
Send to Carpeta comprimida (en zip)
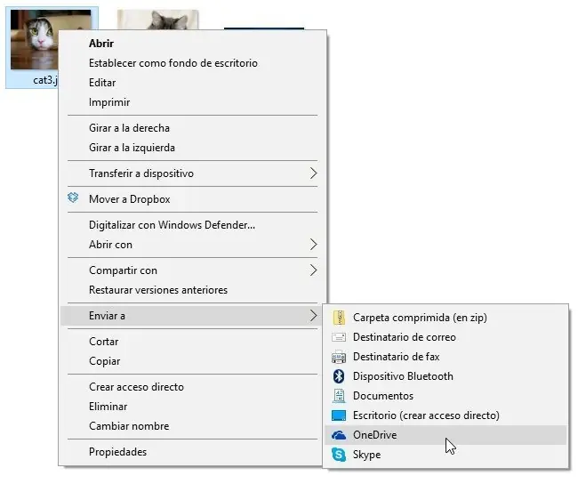[446, 318]
